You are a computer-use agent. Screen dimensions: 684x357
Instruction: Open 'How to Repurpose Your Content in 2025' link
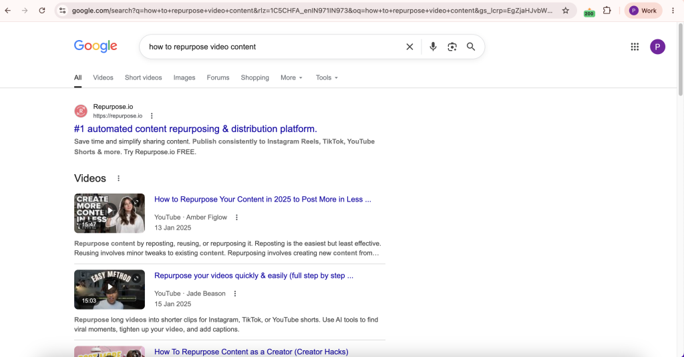tap(263, 200)
